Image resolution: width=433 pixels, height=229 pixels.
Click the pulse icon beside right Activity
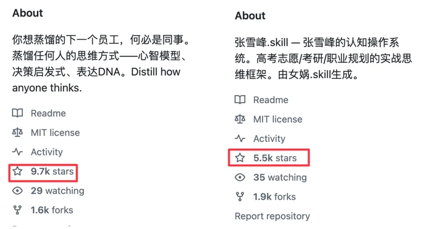tap(240, 139)
